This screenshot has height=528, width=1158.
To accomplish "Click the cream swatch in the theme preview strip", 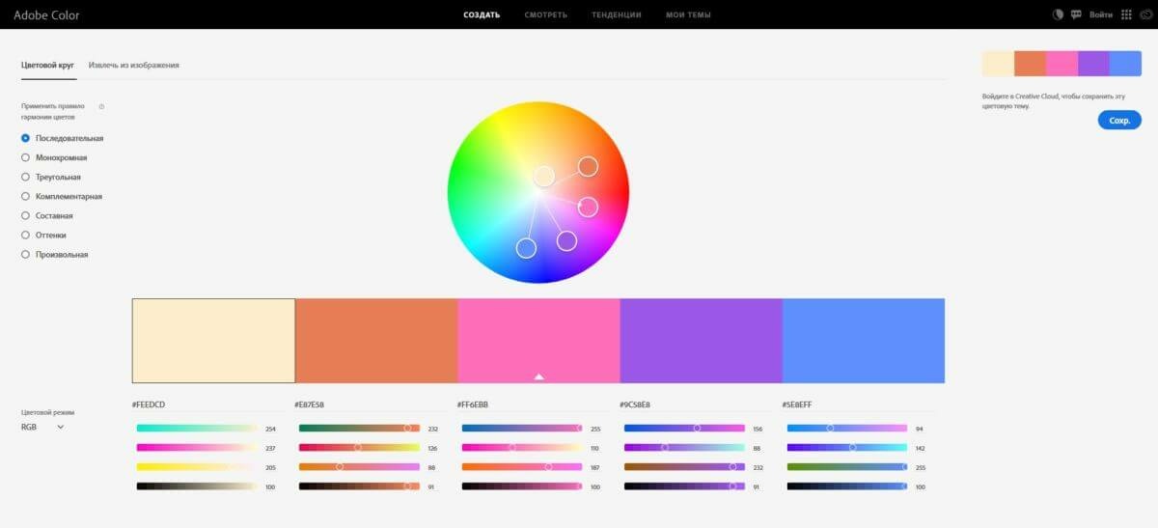I will tap(998, 63).
